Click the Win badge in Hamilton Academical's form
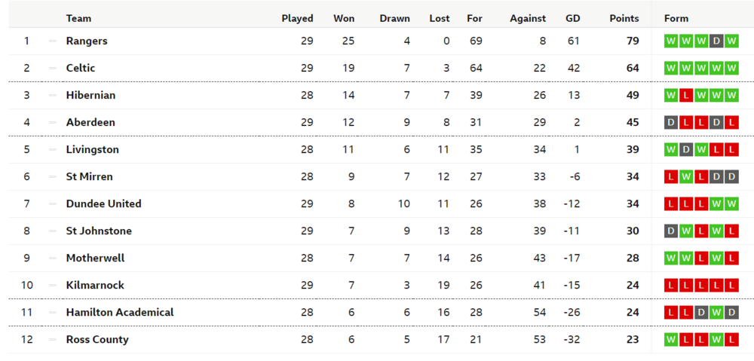 pyautogui.click(x=716, y=312)
